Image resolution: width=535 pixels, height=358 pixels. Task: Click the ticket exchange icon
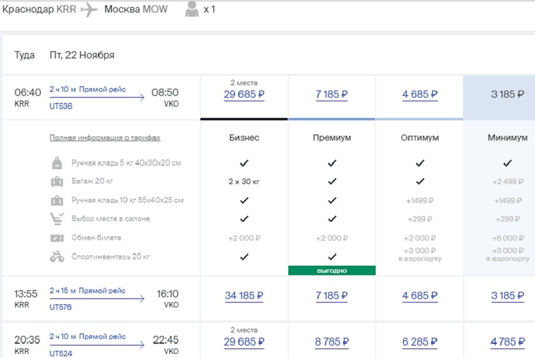pyautogui.click(x=57, y=238)
